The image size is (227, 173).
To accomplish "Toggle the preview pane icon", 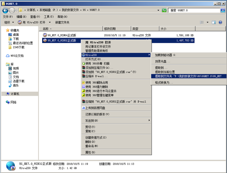I will [214, 22].
